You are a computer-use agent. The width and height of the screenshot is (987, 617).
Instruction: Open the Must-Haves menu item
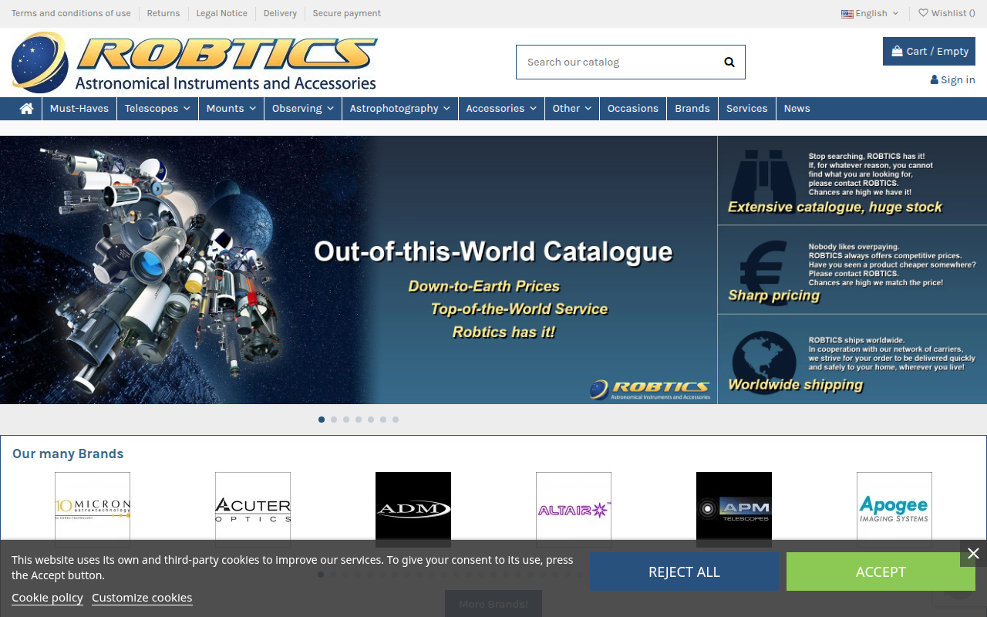[79, 109]
